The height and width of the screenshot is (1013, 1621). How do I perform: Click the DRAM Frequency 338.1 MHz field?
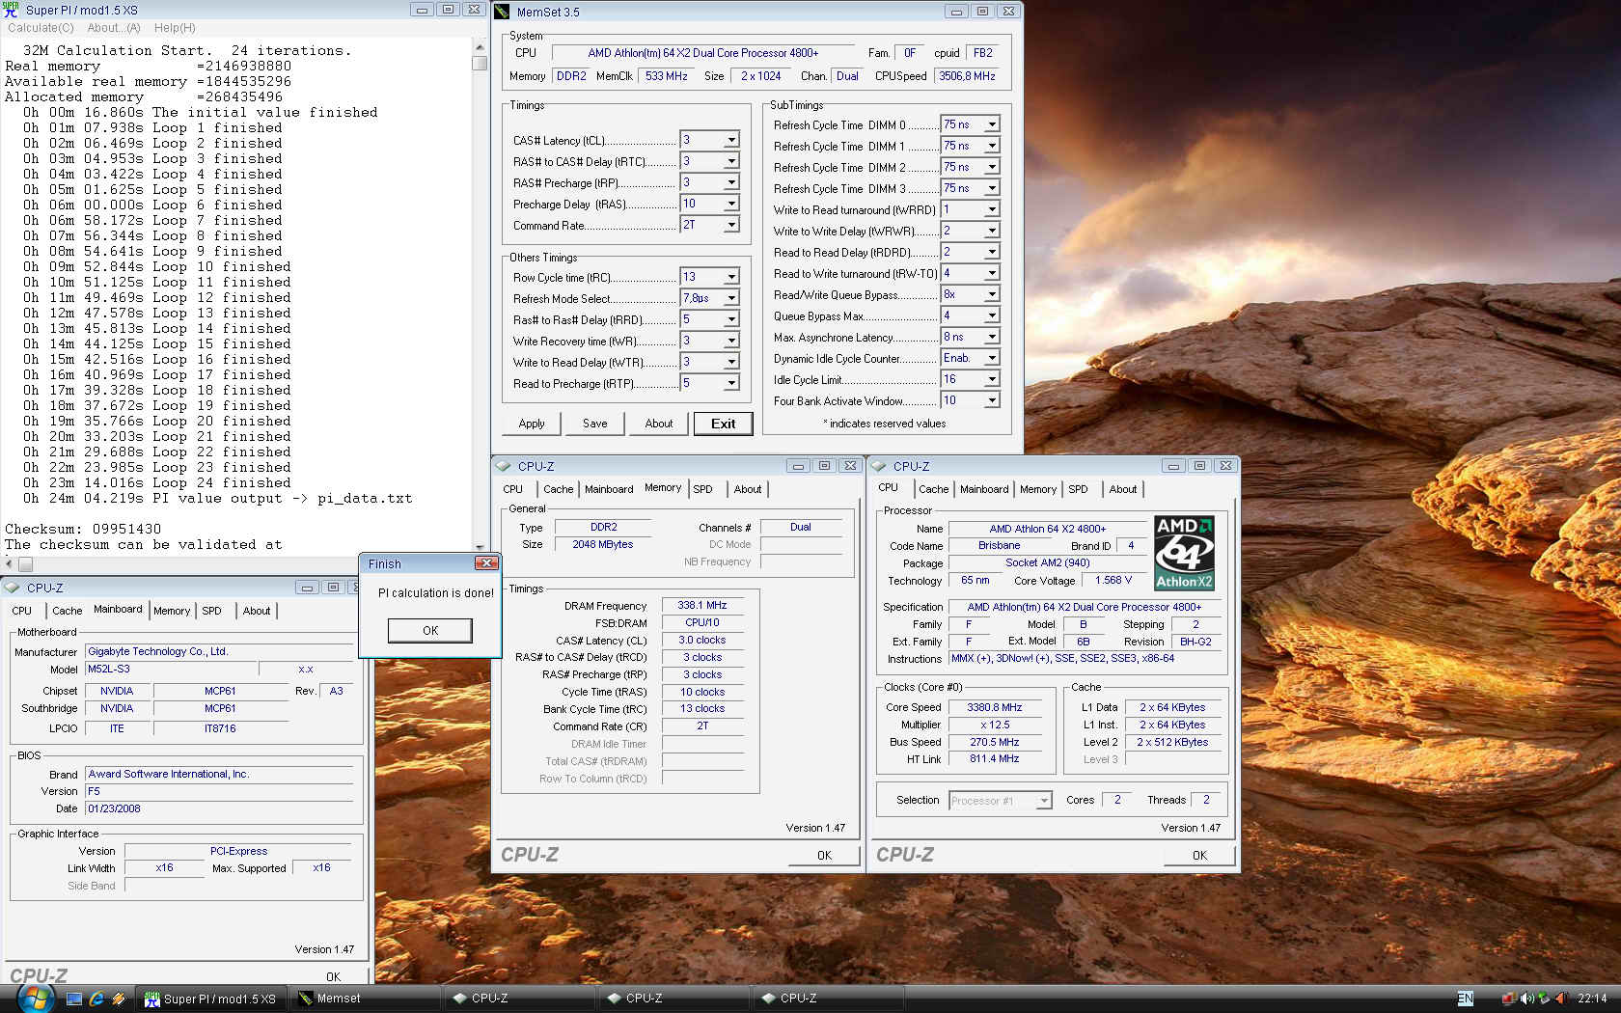point(702,605)
